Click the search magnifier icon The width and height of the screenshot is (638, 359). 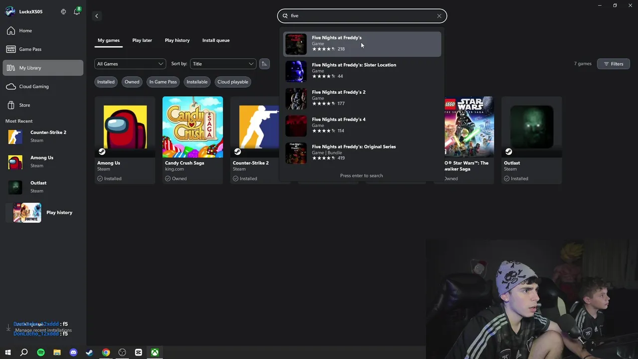pyautogui.click(x=286, y=16)
